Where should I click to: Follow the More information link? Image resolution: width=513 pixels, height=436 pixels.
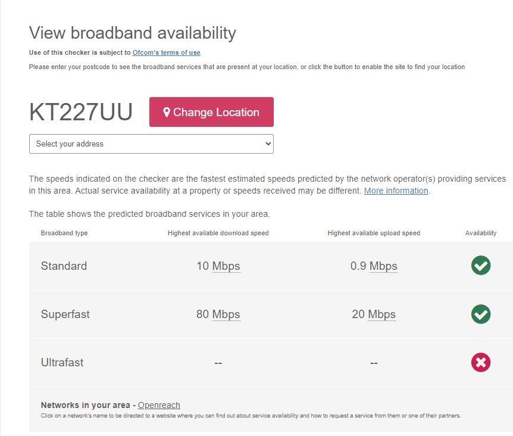(396, 191)
